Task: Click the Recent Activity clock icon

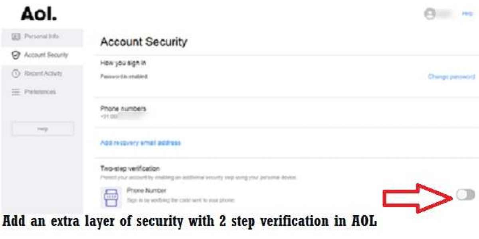Action: click(x=16, y=74)
